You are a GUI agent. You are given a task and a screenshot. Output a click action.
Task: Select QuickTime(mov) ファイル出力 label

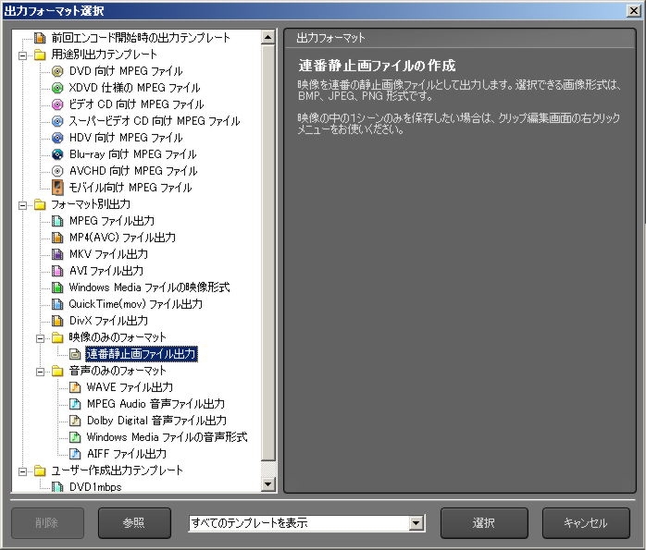[135, 304]
